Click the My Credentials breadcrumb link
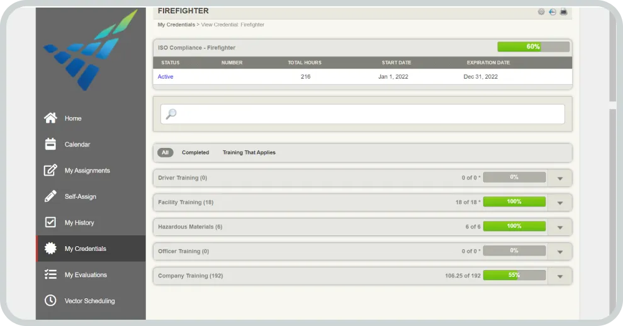 tap(176, 25)
